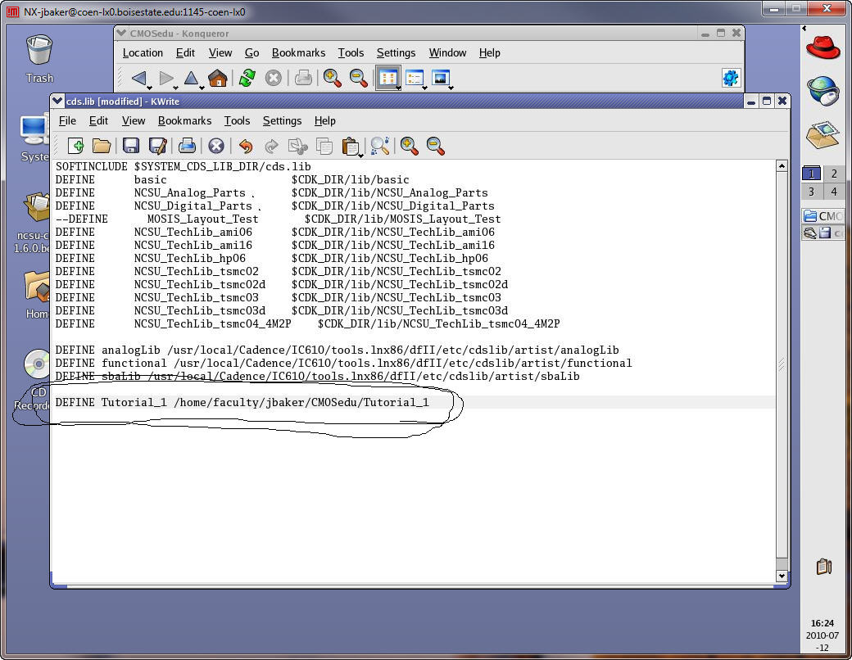
Task: Click the KWrite scrollbar down arrow
Action: coord(782,576)
